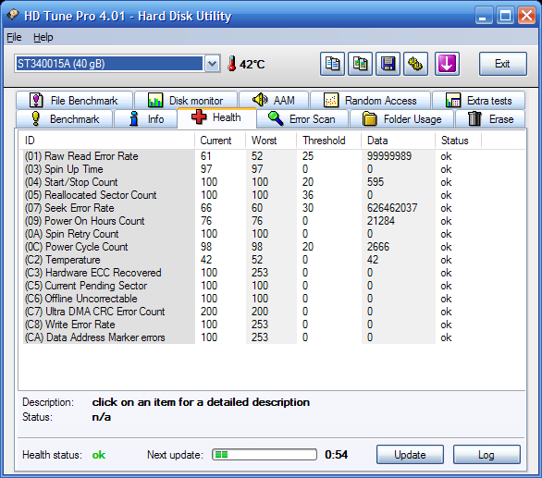Minimize the HD Tune Pro window
Screen dimensions: 542x478
[483, 15]
